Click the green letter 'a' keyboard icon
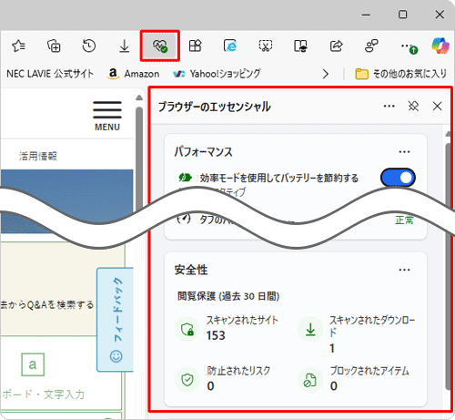The image size is (455, 420). pyautogui.click(x=33, y=364)
